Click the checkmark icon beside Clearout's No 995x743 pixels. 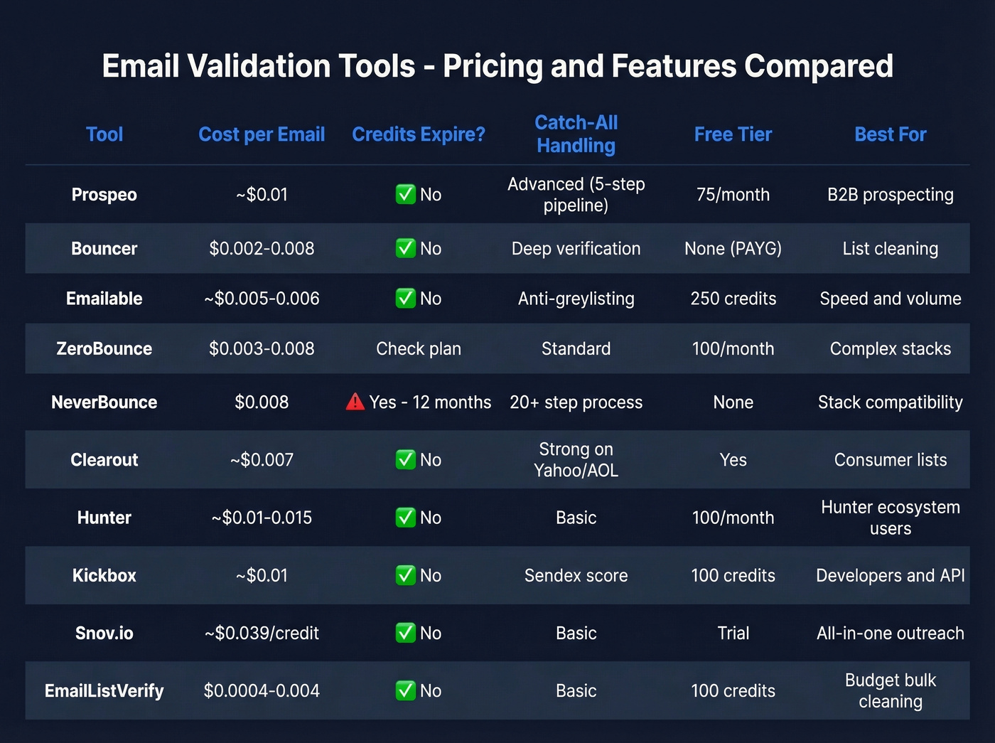point(405,459)
